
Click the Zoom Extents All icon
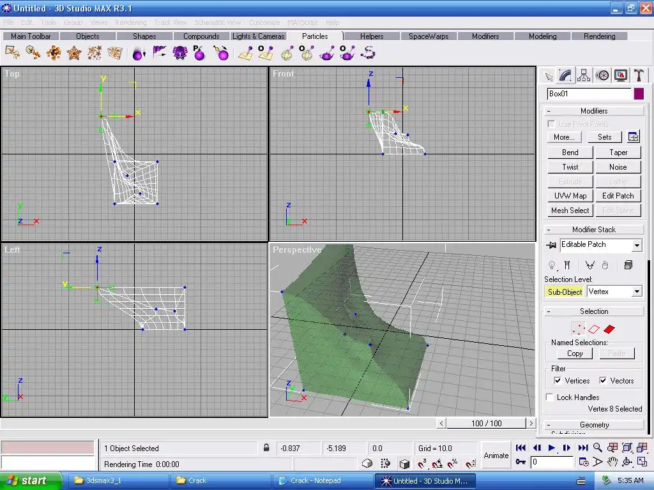642,447
